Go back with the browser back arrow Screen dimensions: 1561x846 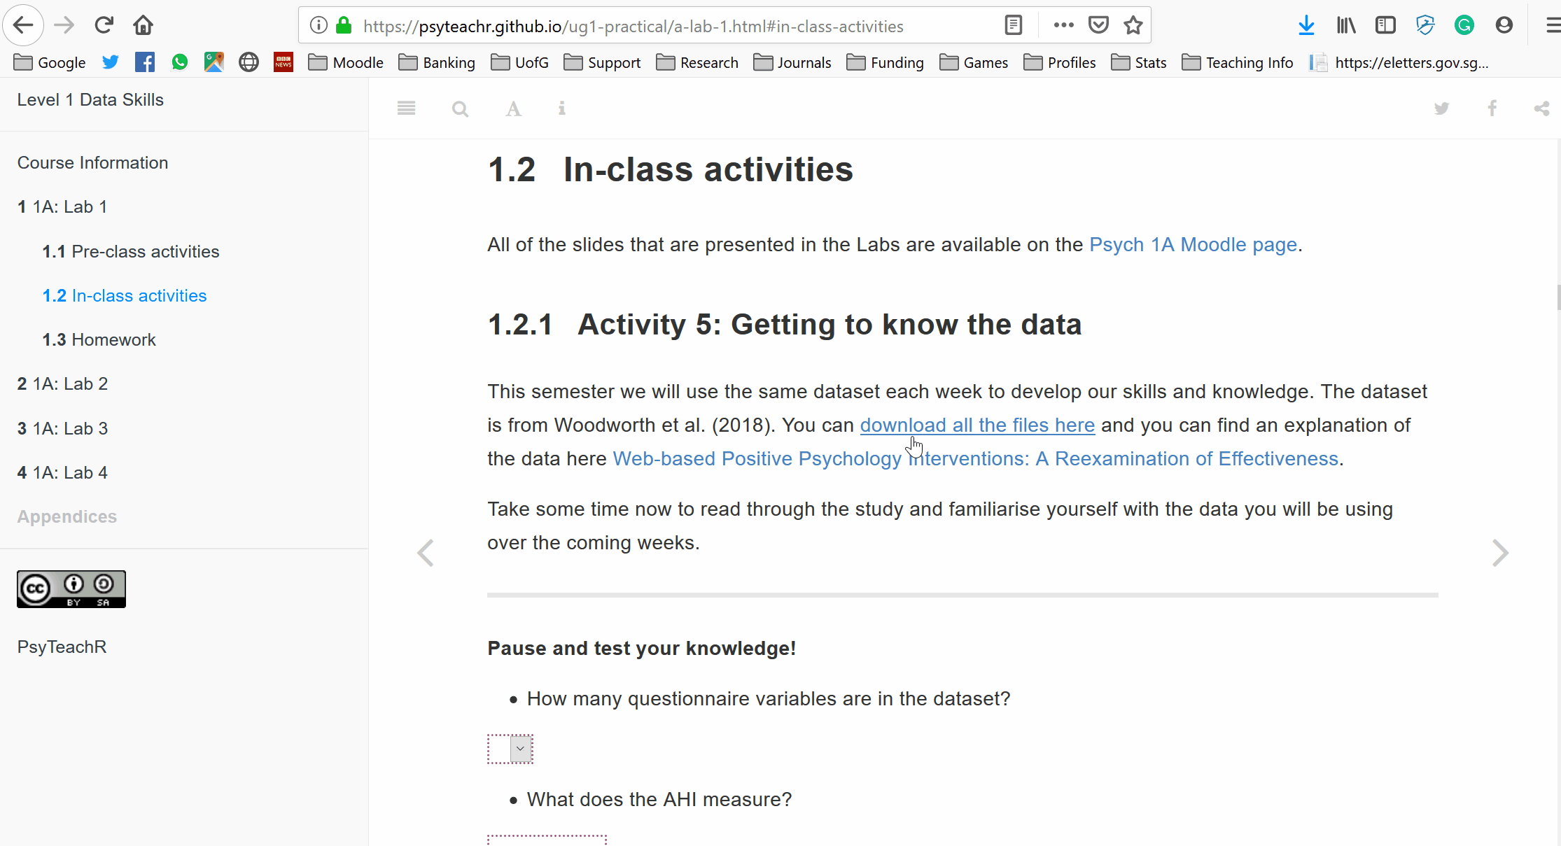tap(23, 26)
